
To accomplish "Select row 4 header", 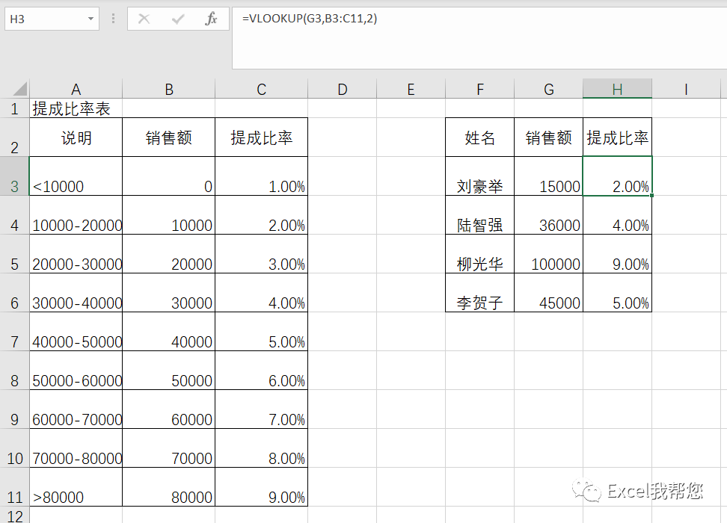I will [15, 215].
